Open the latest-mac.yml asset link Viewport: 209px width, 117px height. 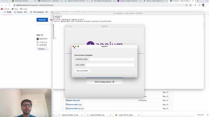[x=73, y=100]
